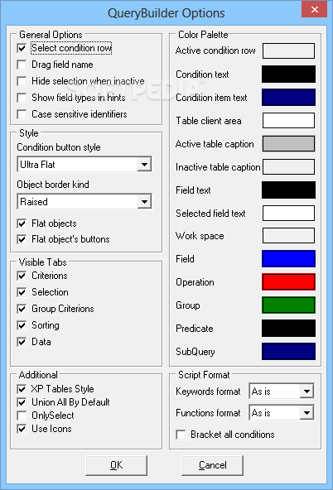Open Functions format dropdown

pyautogui.click(x=306, y=413)
